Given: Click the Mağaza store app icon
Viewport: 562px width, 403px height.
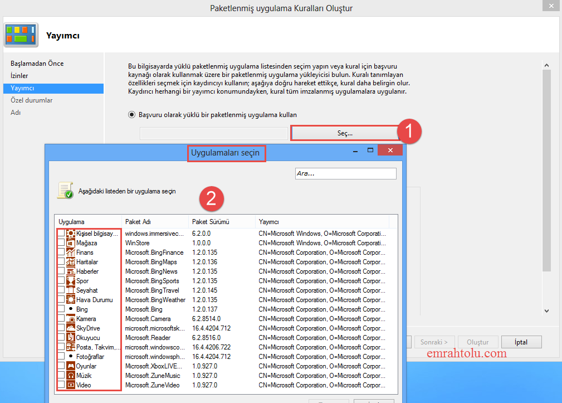Looking at the screenshot, I should [x=71, y=243].
